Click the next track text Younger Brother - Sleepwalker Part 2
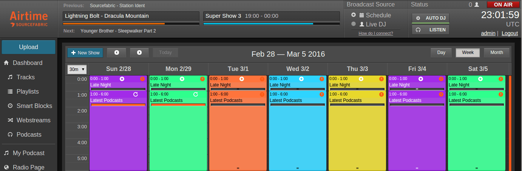Image resolution: width=522 pixels, height=171 pixels. click(x=118, y=31)
